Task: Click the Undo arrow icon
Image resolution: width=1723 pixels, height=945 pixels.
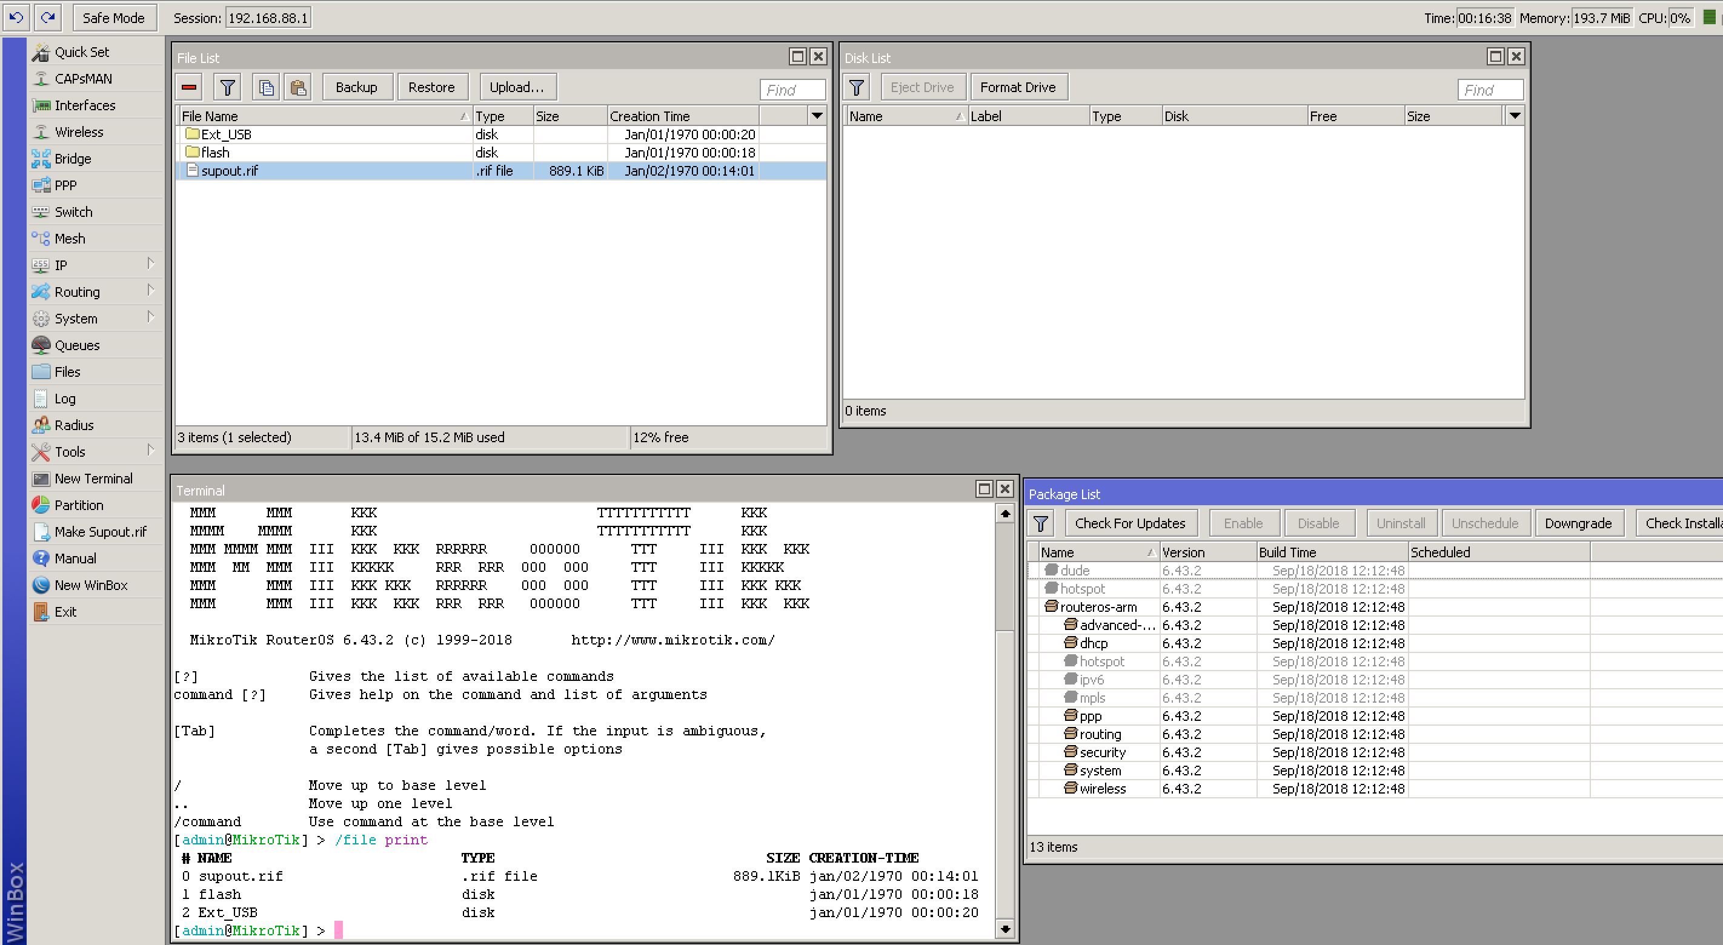Action: click(x=16, y=18)
